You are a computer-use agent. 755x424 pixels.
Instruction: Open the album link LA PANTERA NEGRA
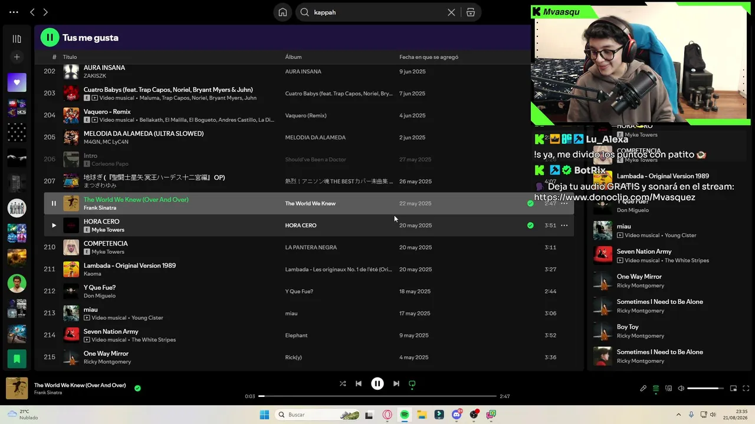point(311,247)
